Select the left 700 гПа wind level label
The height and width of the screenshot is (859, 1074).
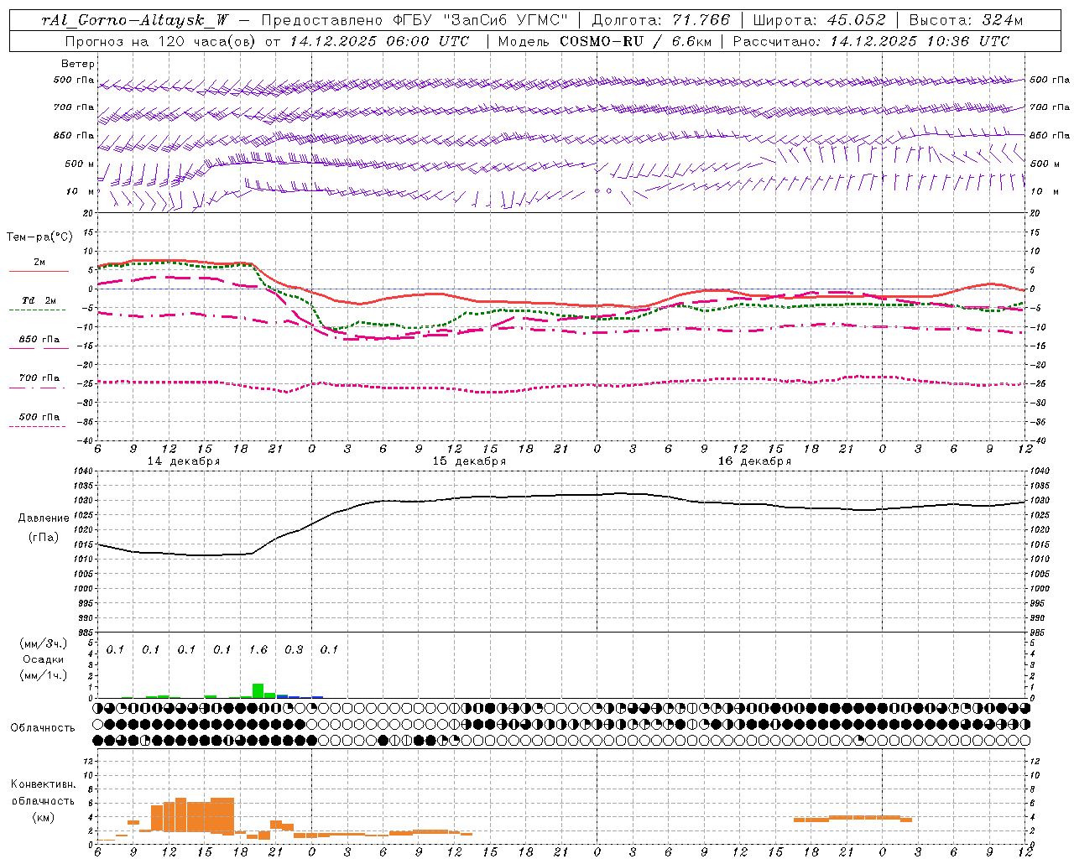(74, 107)
